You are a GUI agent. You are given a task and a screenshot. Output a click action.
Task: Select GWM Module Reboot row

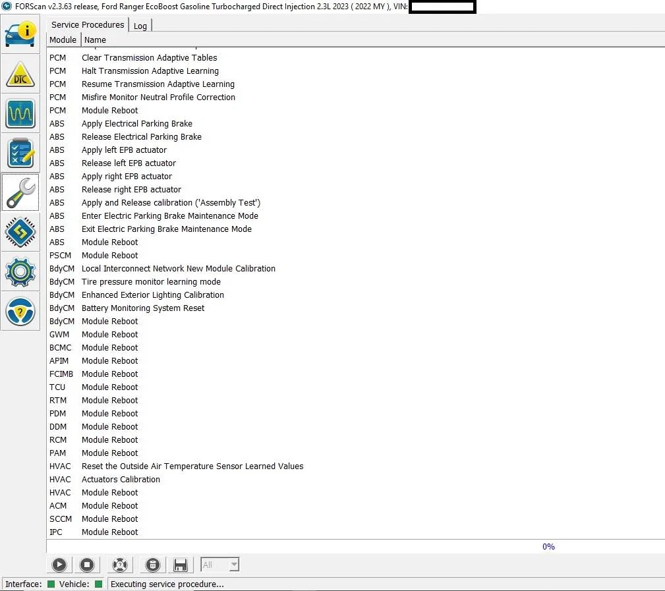click(355, 334)
